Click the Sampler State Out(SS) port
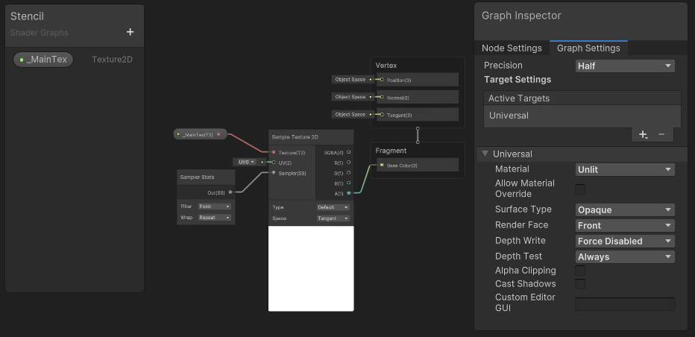 (230, 192)
